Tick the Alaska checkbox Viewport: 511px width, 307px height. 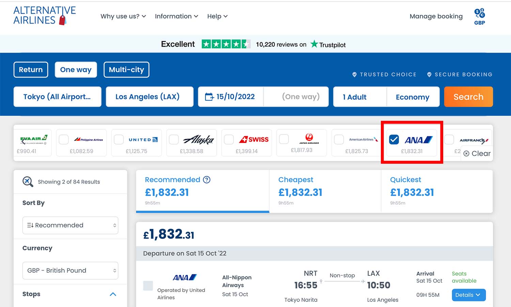click(x=174, y=139)
